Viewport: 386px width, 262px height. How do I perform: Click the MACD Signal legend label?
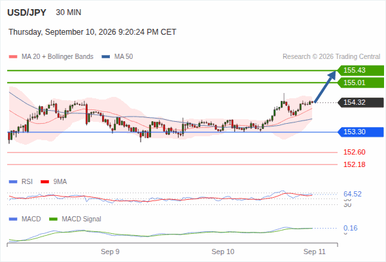82,219
